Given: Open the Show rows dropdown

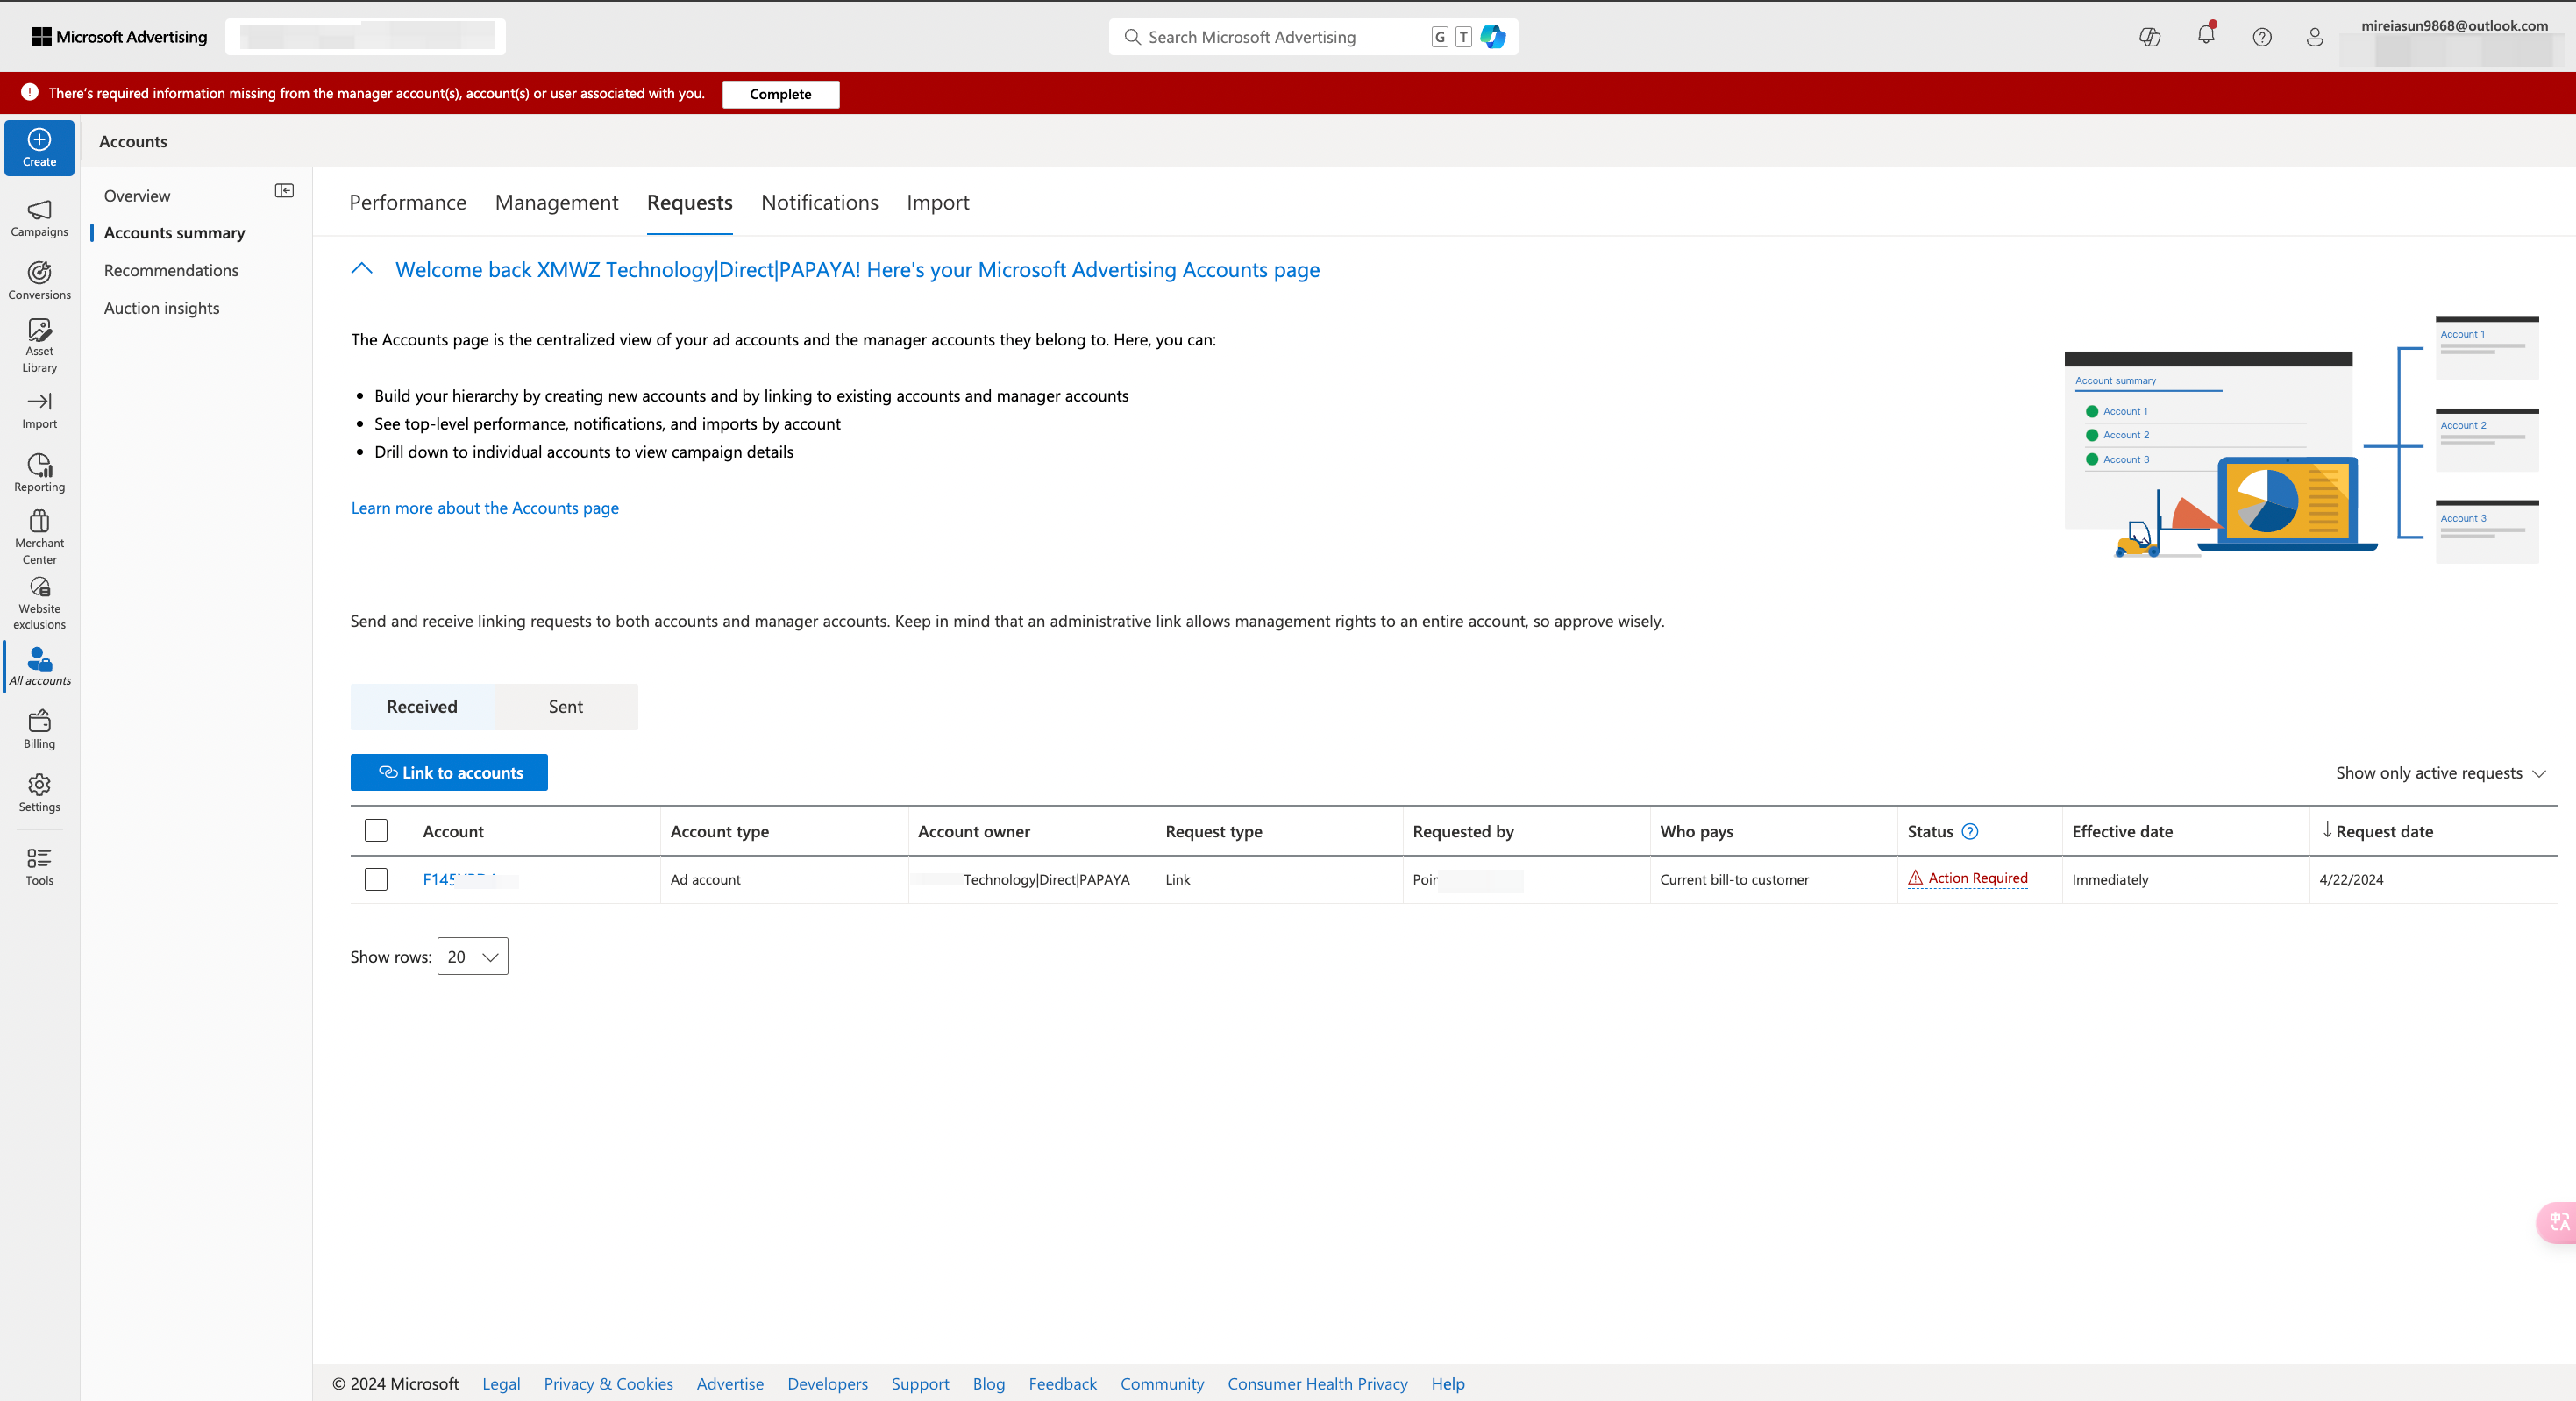Looking at the screenshot, I should pyautogui.click(x=472, y=956).
